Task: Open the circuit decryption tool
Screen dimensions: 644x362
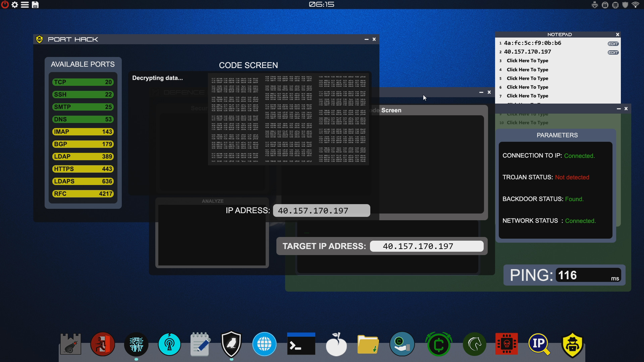Action: 136,344
